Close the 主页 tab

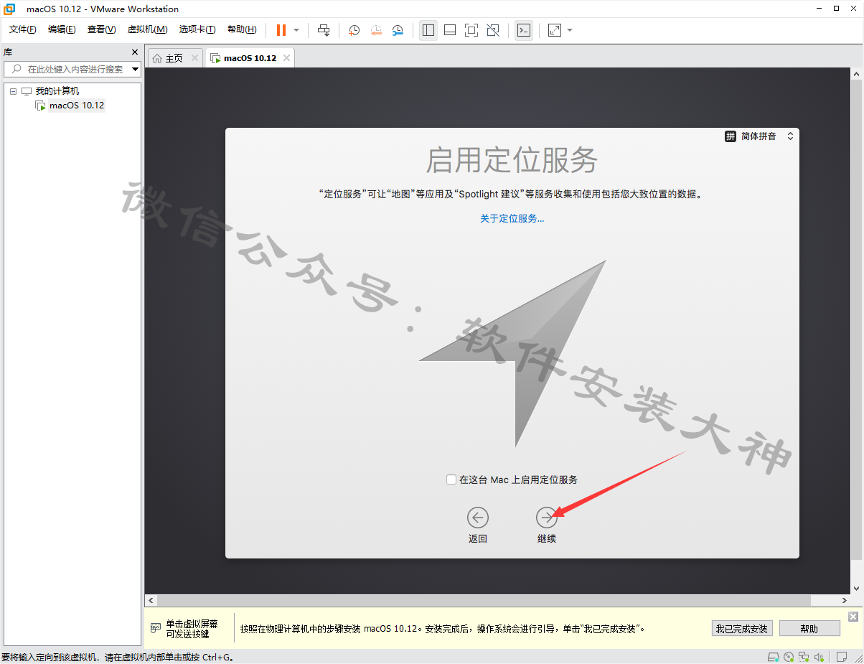(195, 58)
